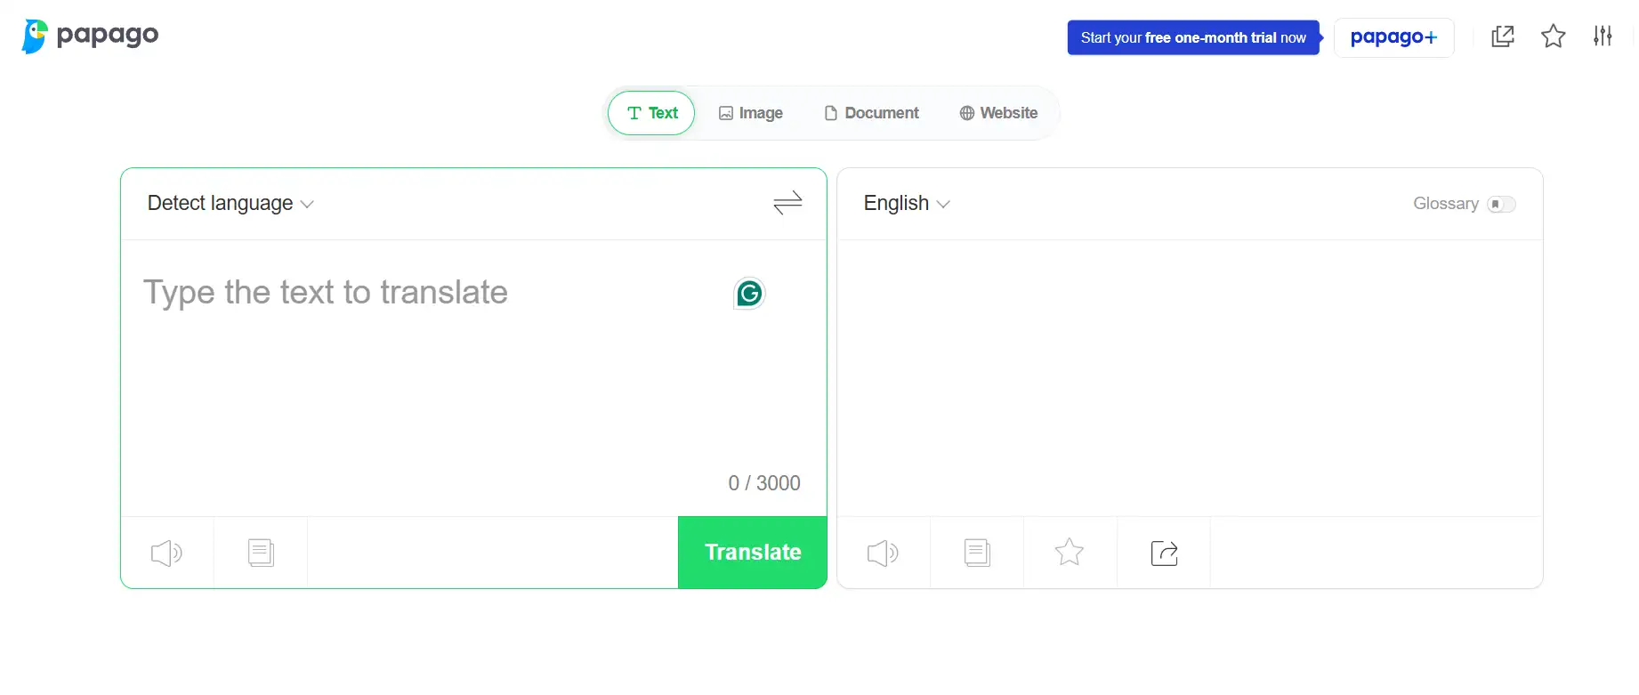
Task: Share the translation result
Action: pyautogui.click(x=1164, y=553)
